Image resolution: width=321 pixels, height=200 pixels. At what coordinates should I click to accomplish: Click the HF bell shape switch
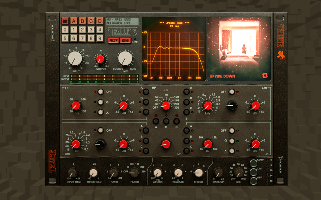[232, 151]
